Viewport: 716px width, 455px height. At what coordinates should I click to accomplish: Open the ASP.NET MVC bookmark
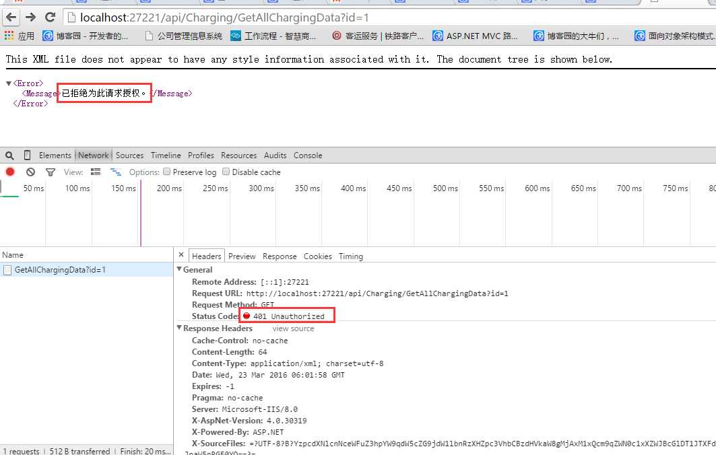point(476,36)
